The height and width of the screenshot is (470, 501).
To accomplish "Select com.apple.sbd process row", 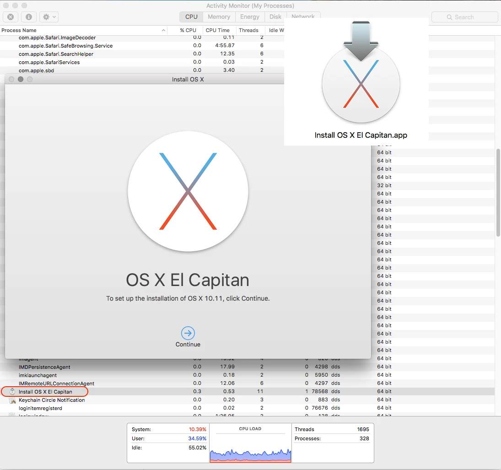I will 142,70.
